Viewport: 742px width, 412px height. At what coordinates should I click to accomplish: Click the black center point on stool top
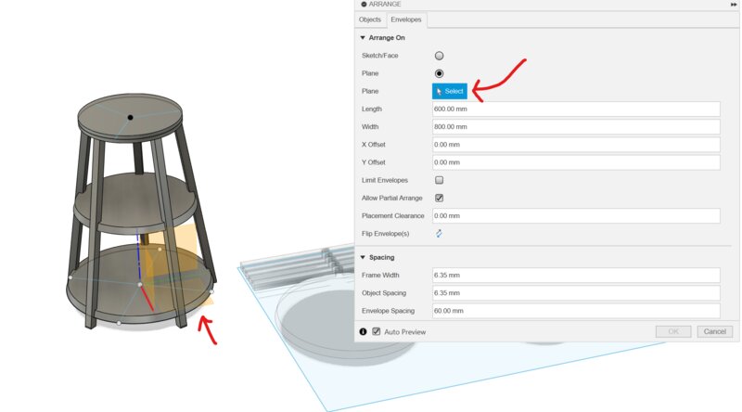[130, 118]
